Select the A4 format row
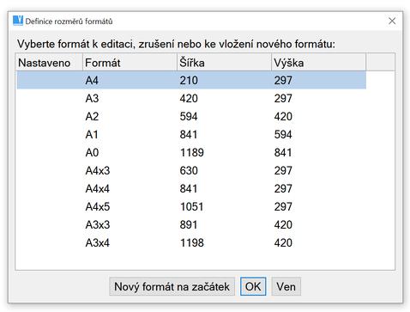This screenshot has height=312, width=410. [x=191, y=80]
